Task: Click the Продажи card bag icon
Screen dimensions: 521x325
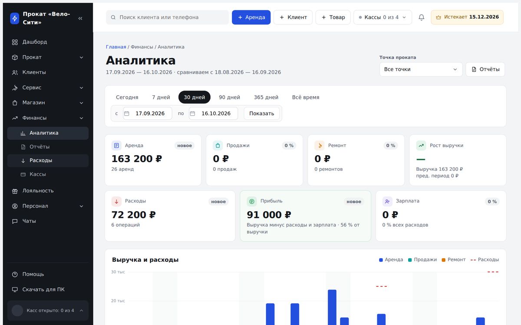Action: [218, 146]
